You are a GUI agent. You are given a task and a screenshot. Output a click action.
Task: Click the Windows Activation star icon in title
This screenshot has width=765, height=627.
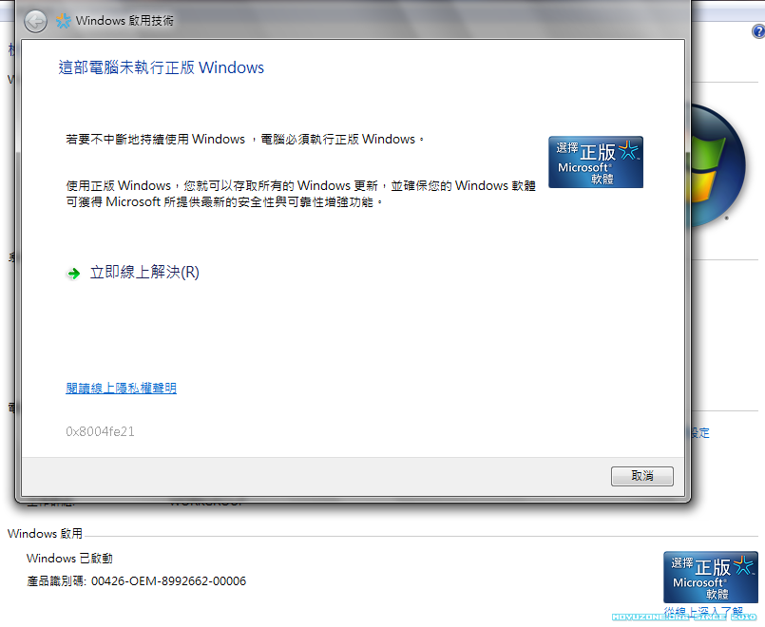[x=63, y=21]
